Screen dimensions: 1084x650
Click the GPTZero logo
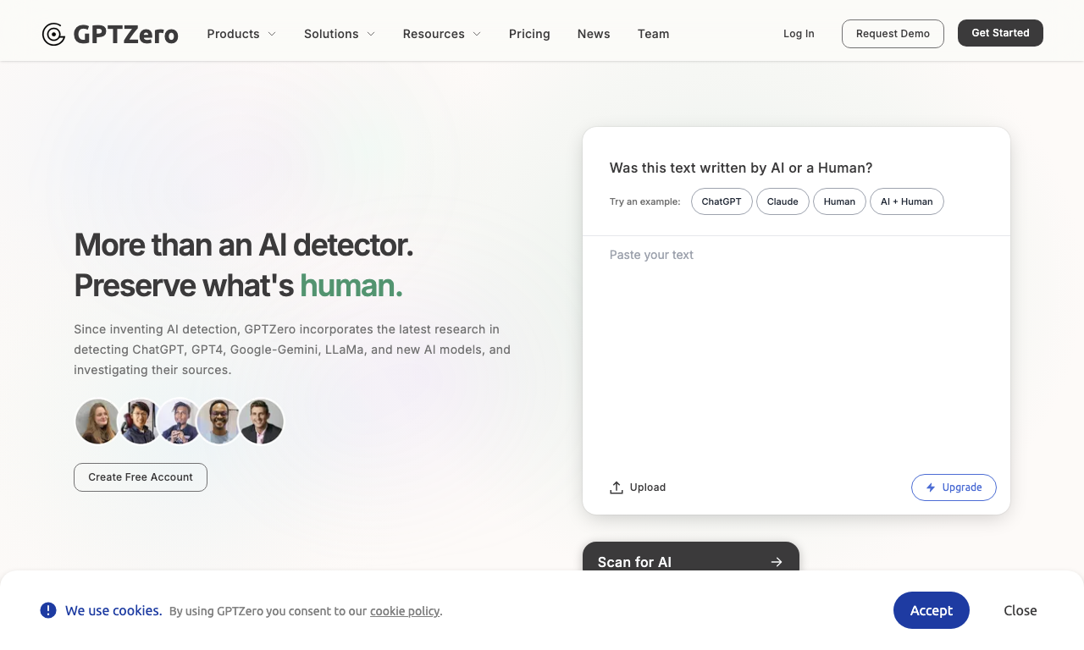click(110, 34)
